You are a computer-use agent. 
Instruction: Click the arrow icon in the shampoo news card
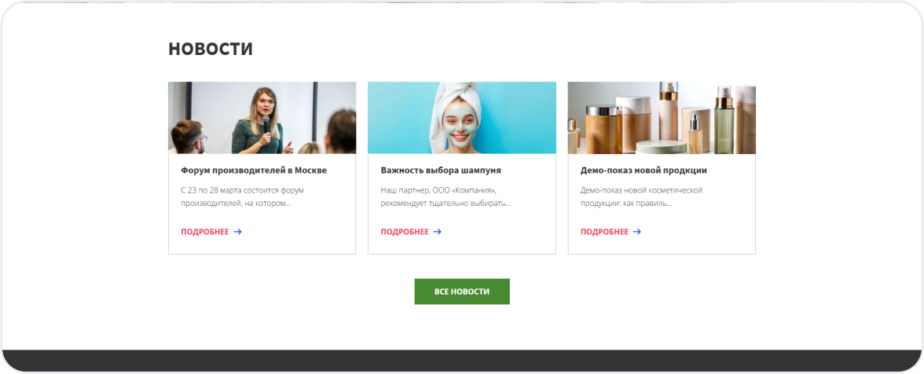tap(438, 232)
